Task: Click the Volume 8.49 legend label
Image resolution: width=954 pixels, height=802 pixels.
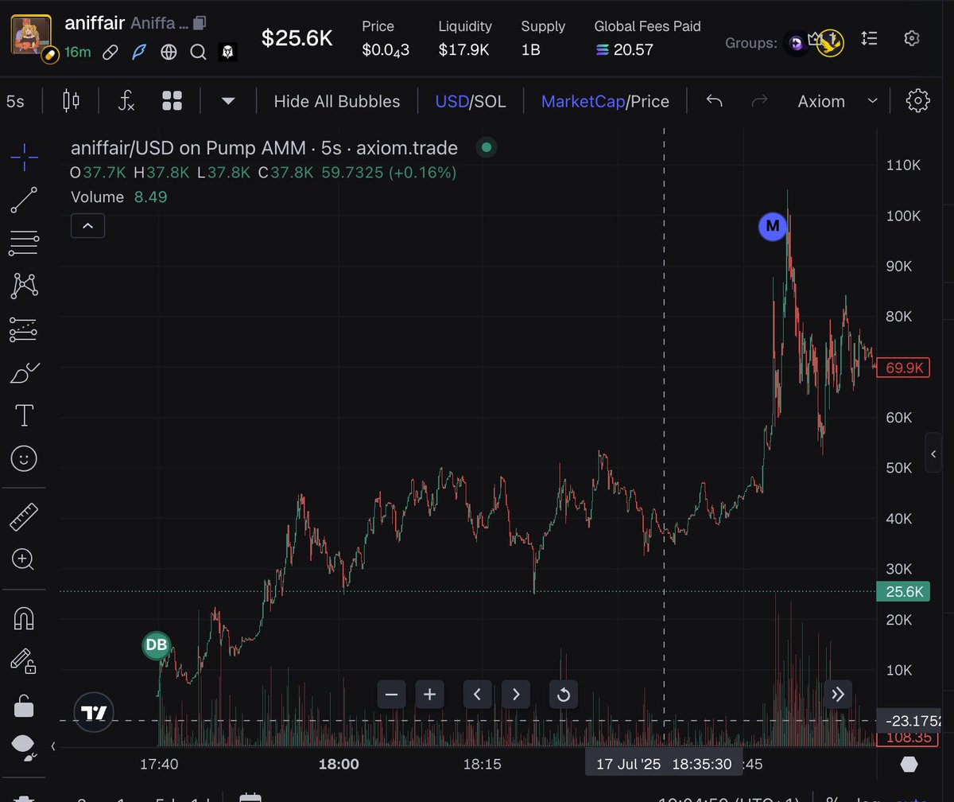Action: (x=119, y=197)
